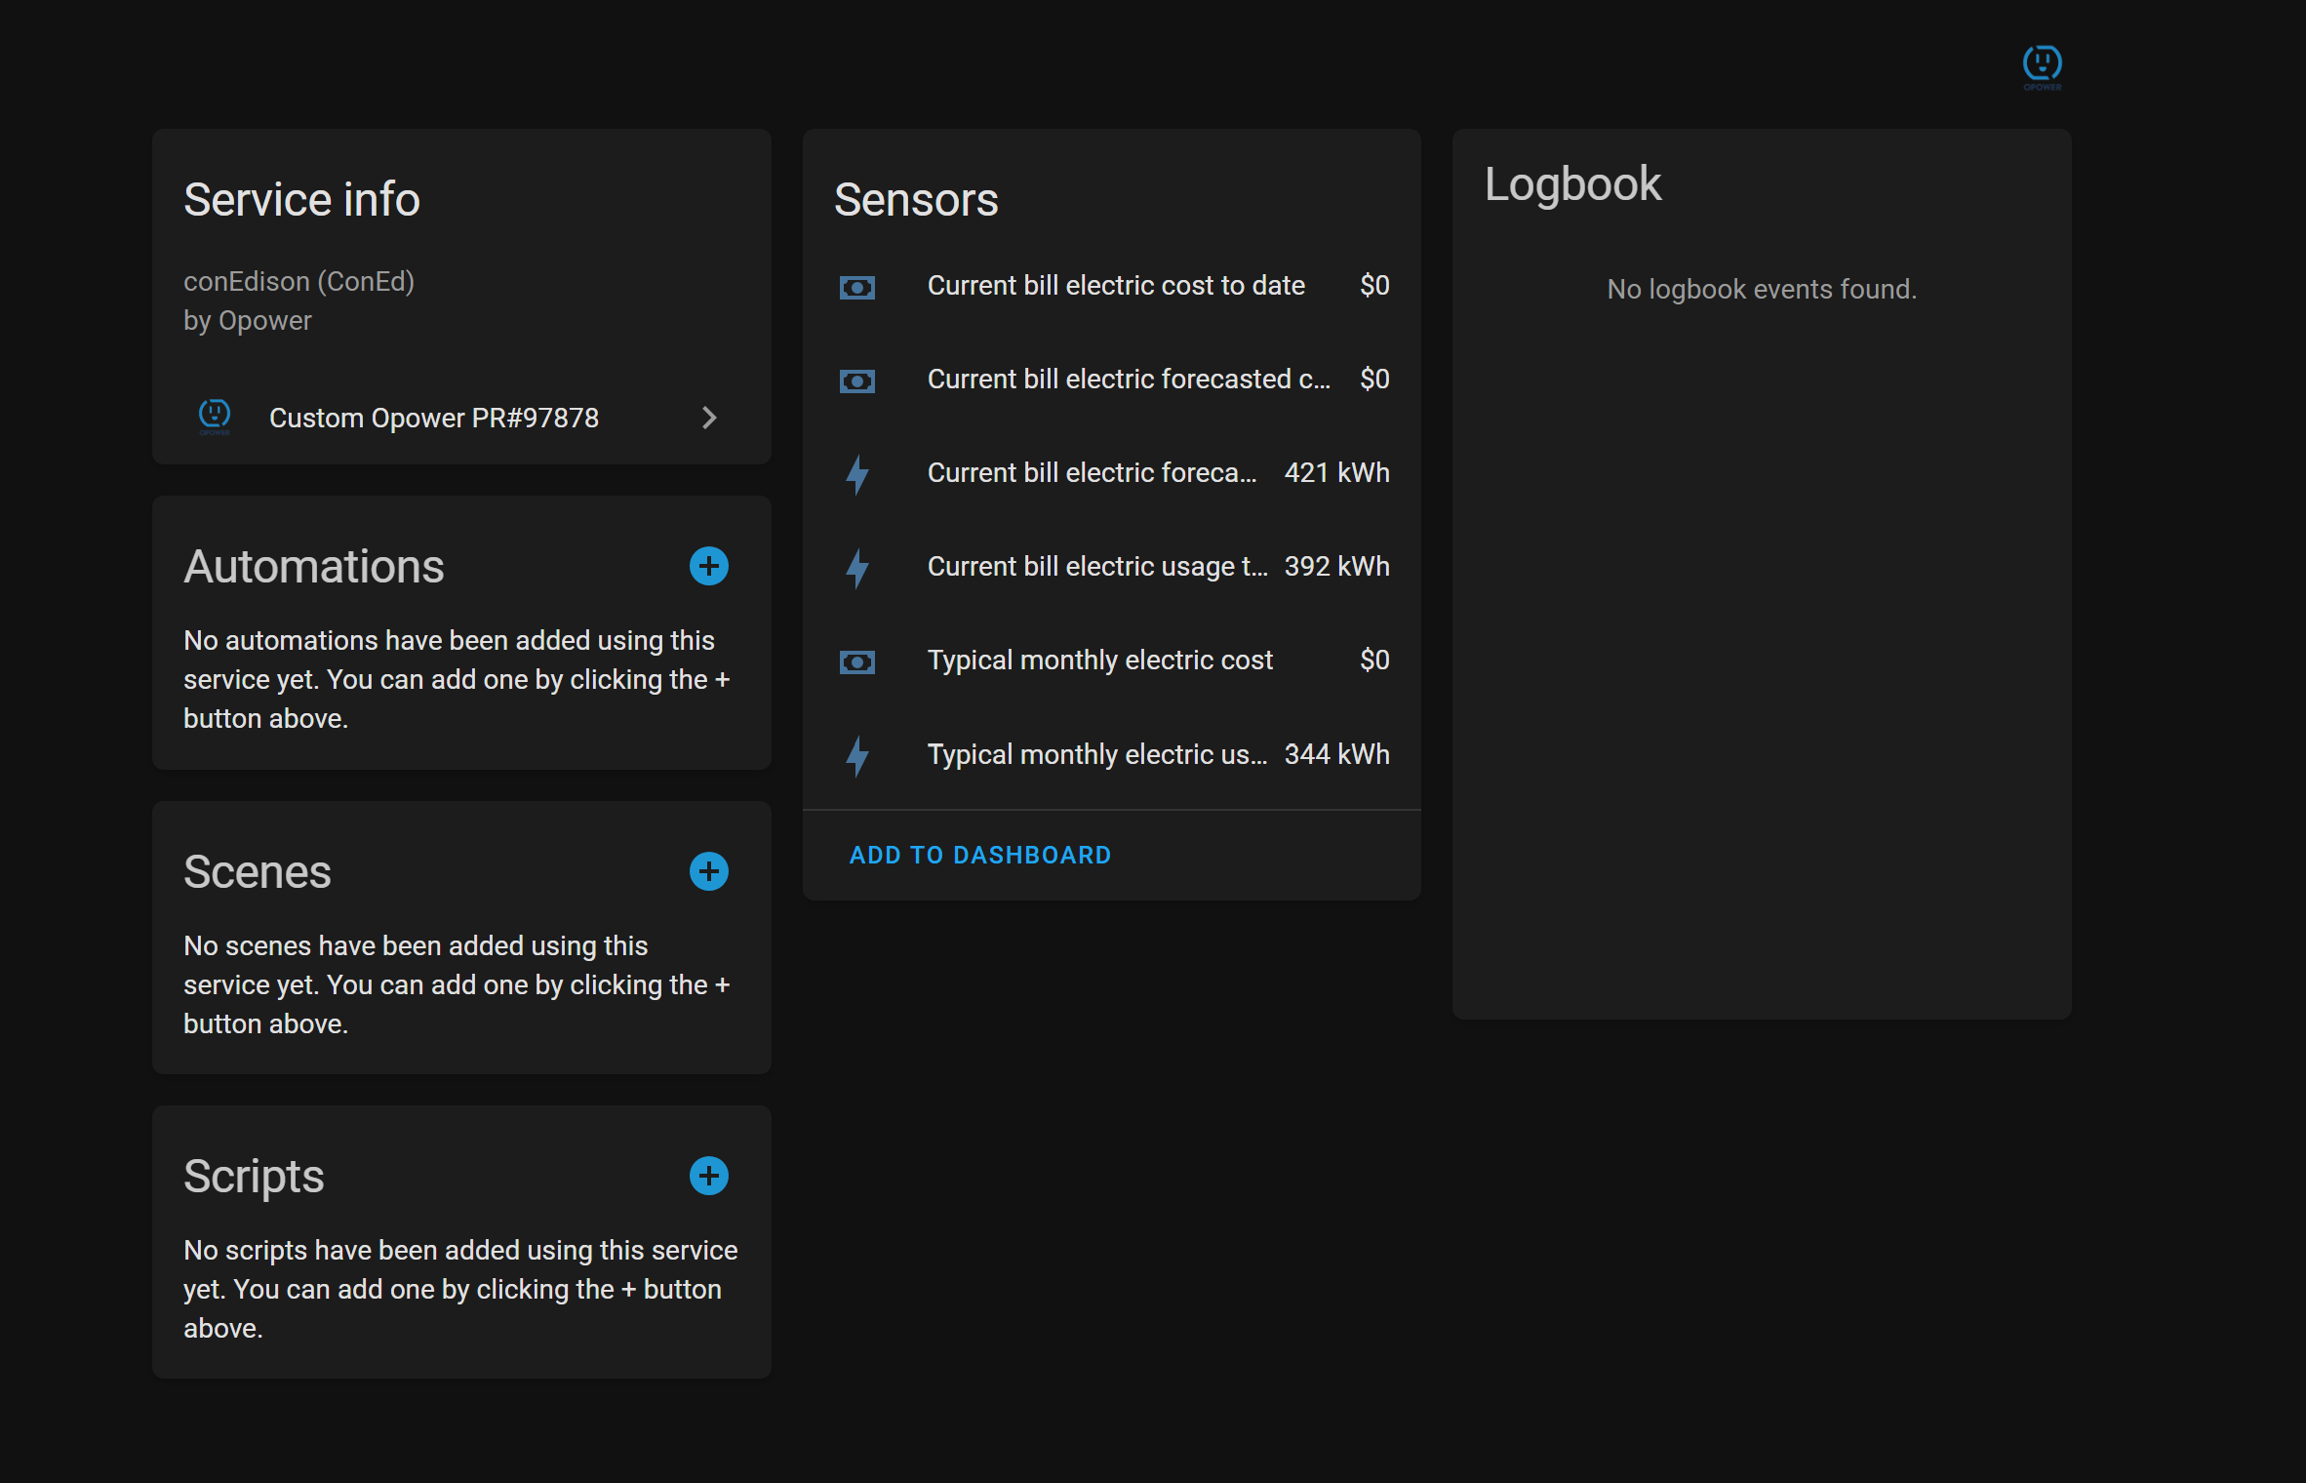
Task: Click chevron next to Custom Opower PR#97878
Action: (x=709, y=418)
